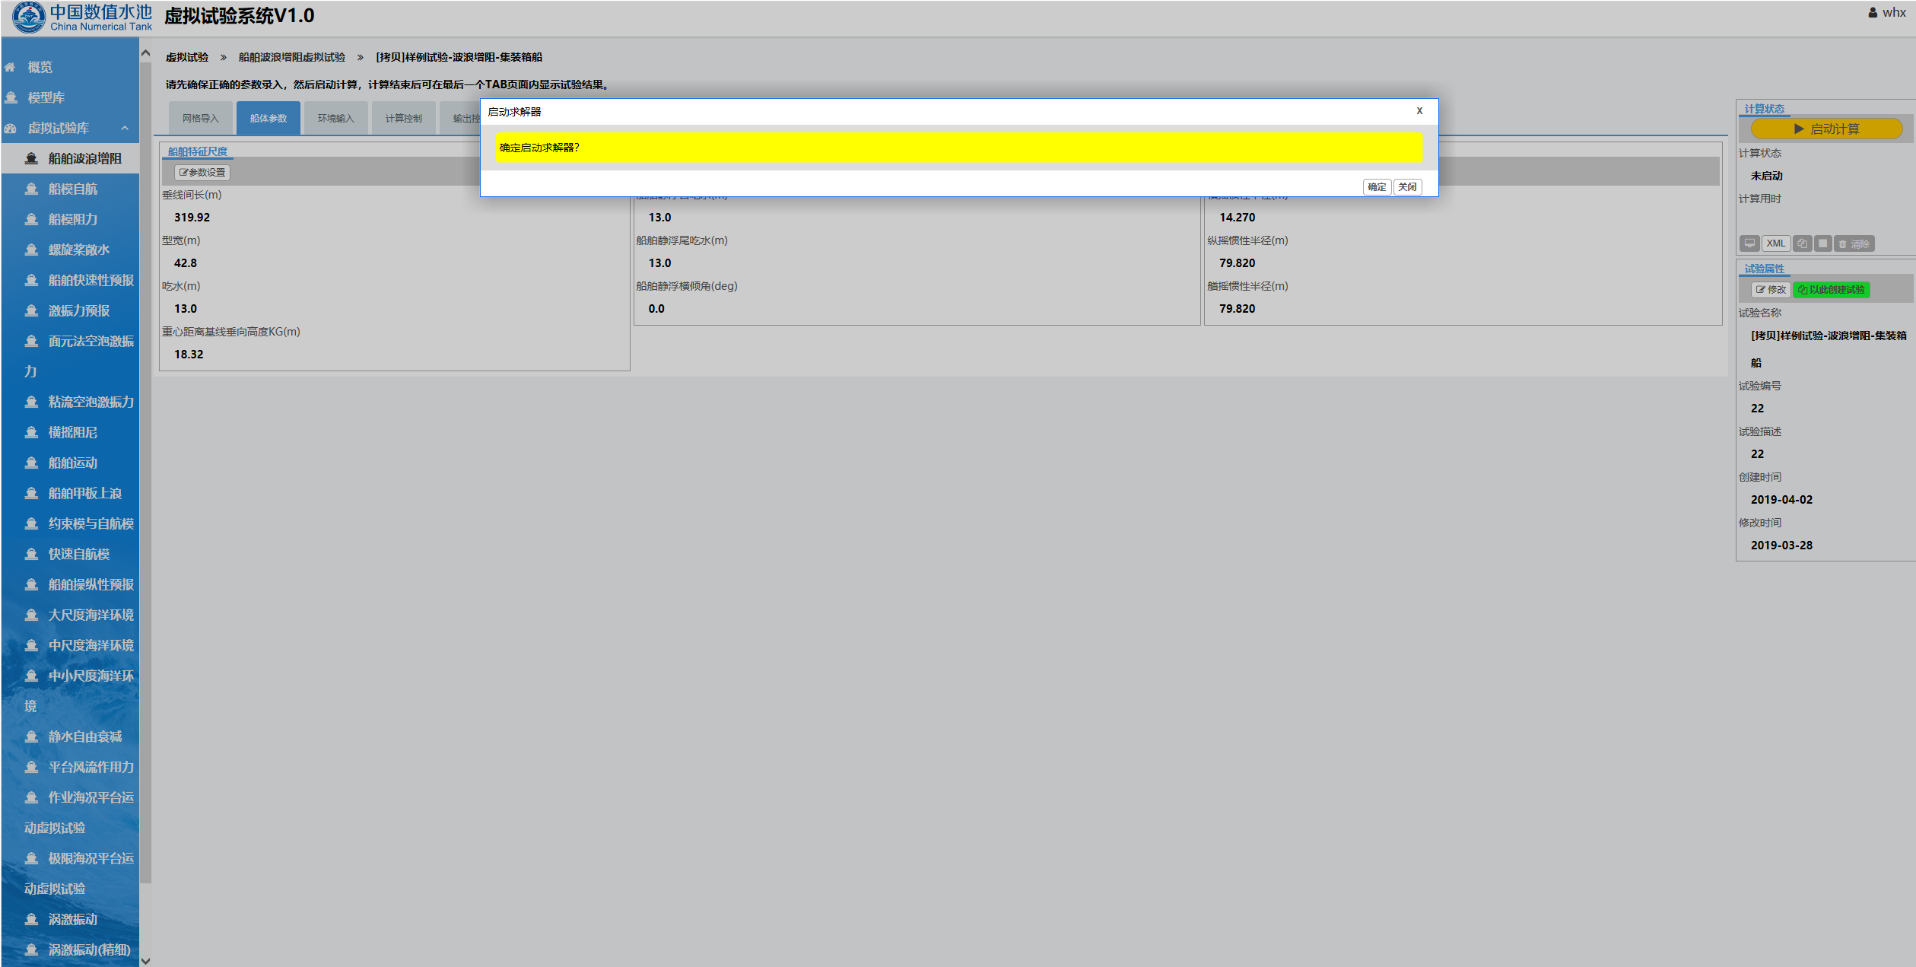Click the XML button
Image resolution: width=1916 pixels, height=967 pixels.
point(1775,243)
